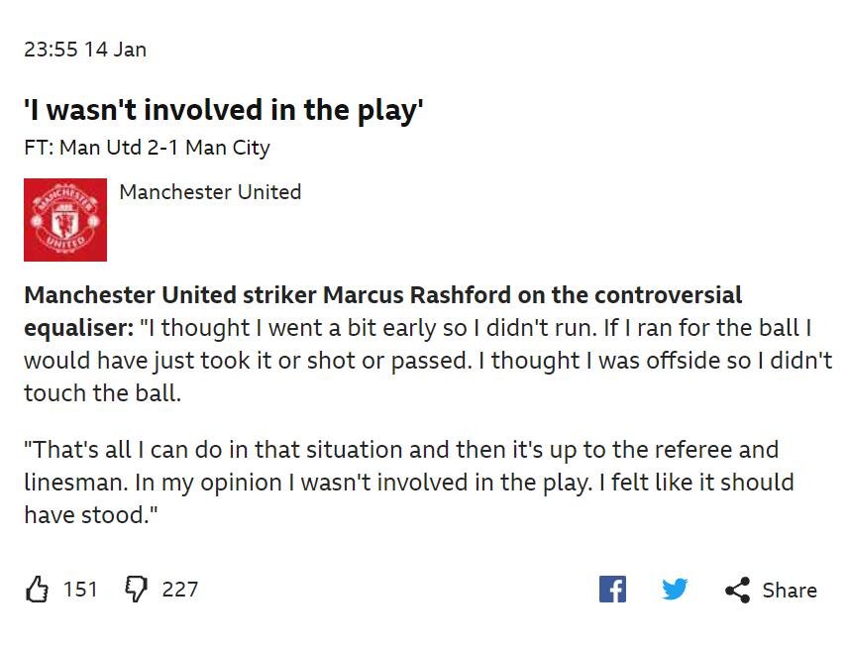The height and width of the screenshot is (650, 850).
Task: Click the thumbs down dislike icon
Action: (136, 590)
